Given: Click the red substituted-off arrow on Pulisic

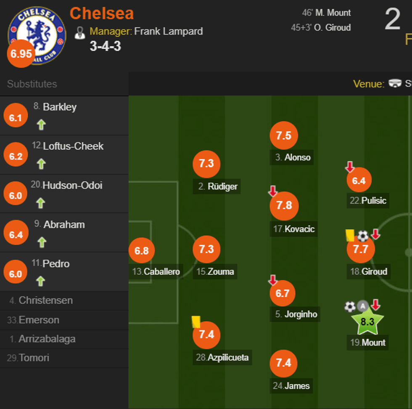Looking at the screenshot, I should click(x=350, y=167).
